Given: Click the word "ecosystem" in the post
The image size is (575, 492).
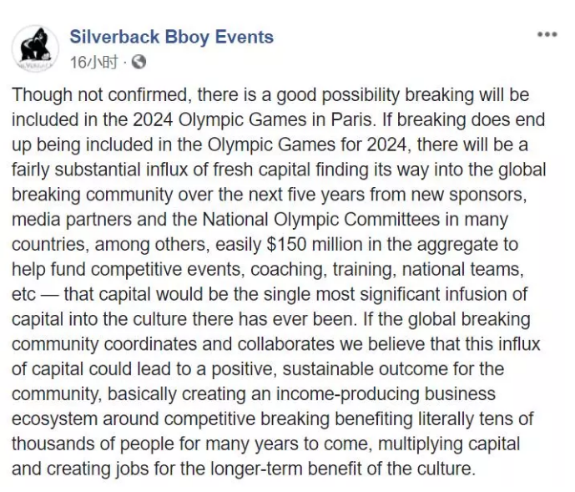Looking at the screenshot, I should pyautogui.click(x=54, y=419).
